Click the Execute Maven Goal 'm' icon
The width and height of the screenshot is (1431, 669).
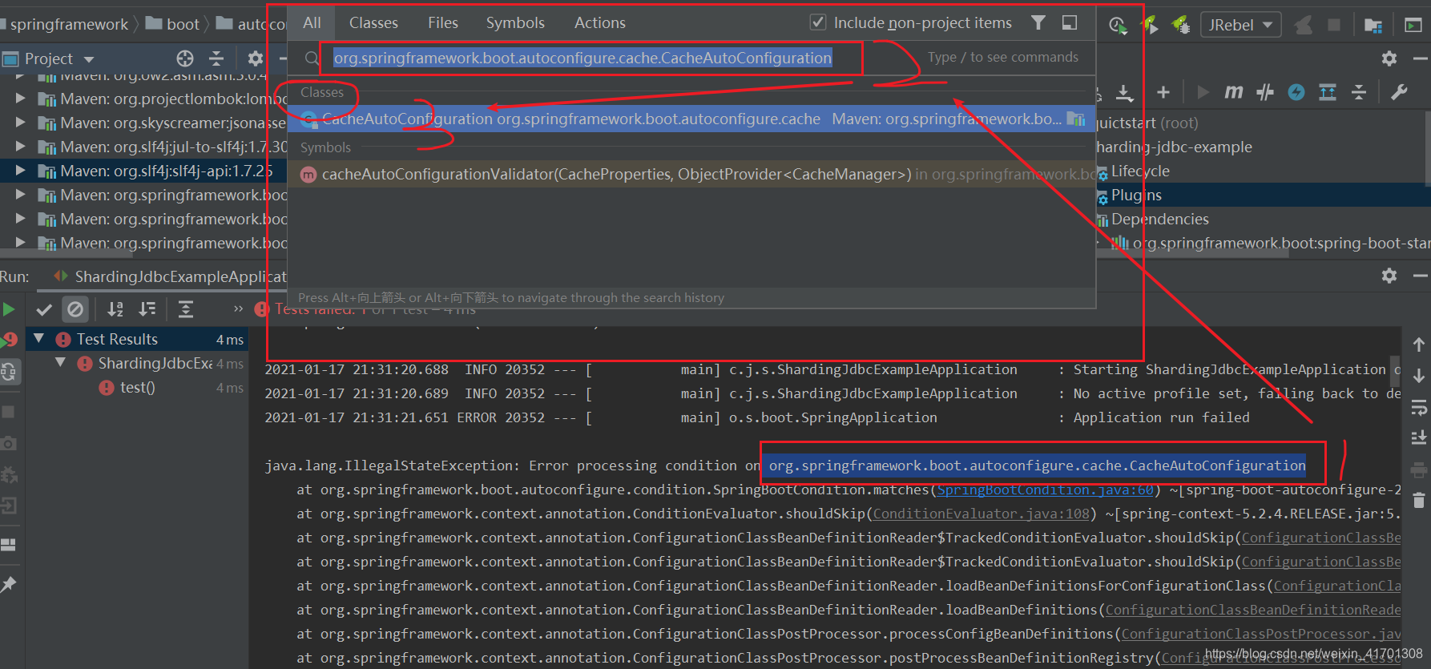tap(1234, 93)
